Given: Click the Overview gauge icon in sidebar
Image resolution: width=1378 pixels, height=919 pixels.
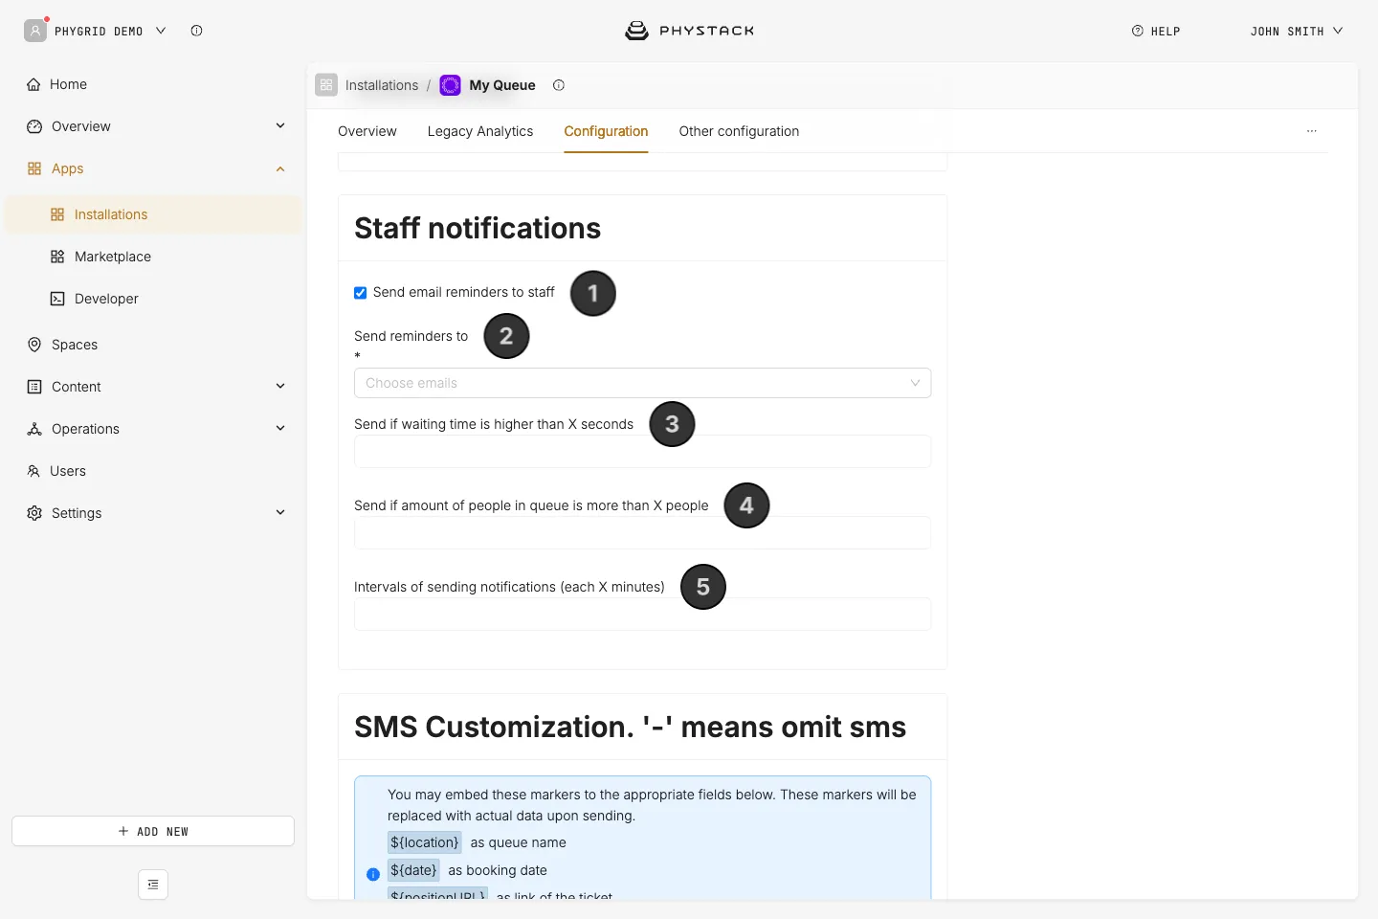Looking at the screenshot, I should [x=34, y=126].
